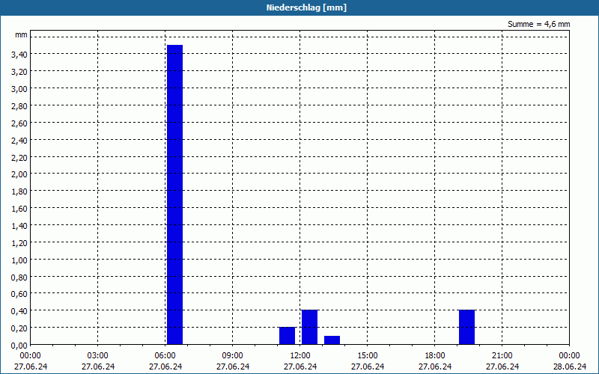Click the 2,20 y-axis label

click(x=19, y=158)
